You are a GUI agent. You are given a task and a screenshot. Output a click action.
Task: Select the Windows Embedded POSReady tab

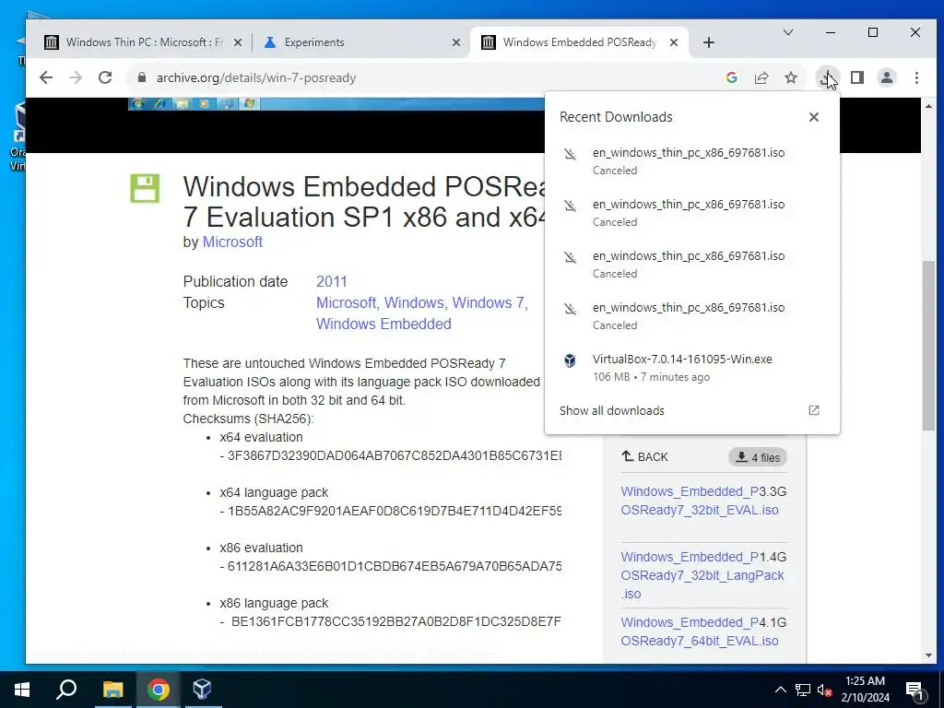[x=579, y=42]
